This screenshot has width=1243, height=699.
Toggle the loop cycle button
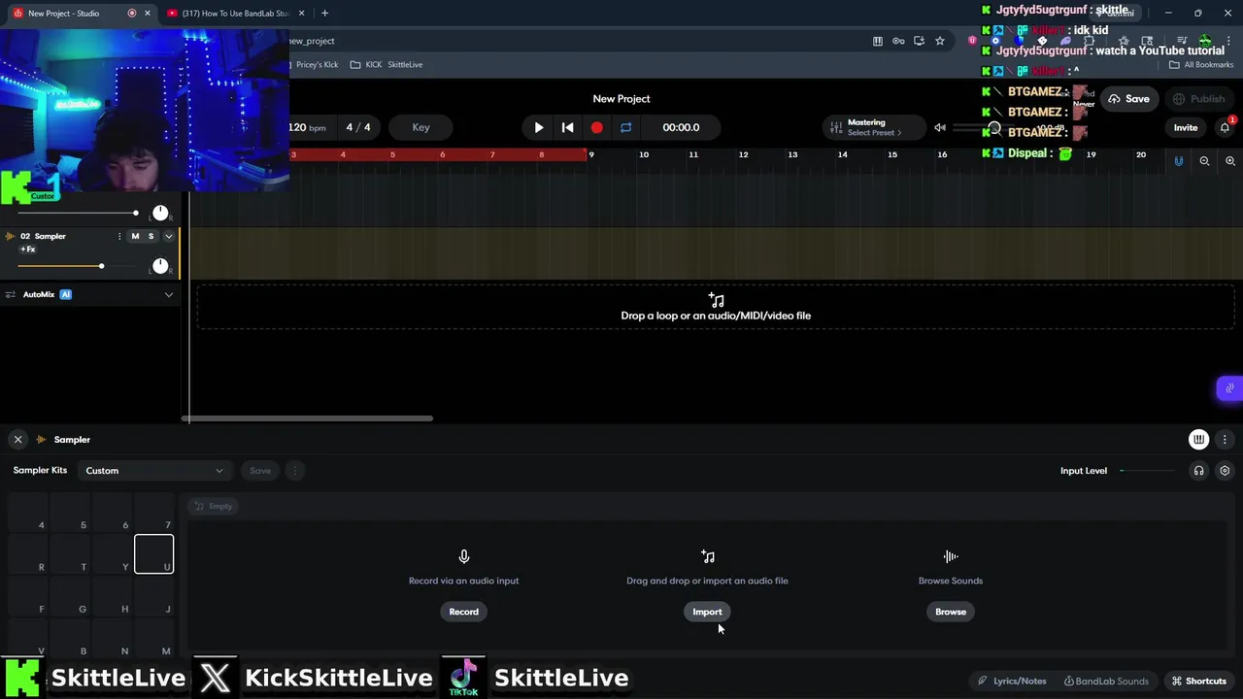[x=625, y=127]
